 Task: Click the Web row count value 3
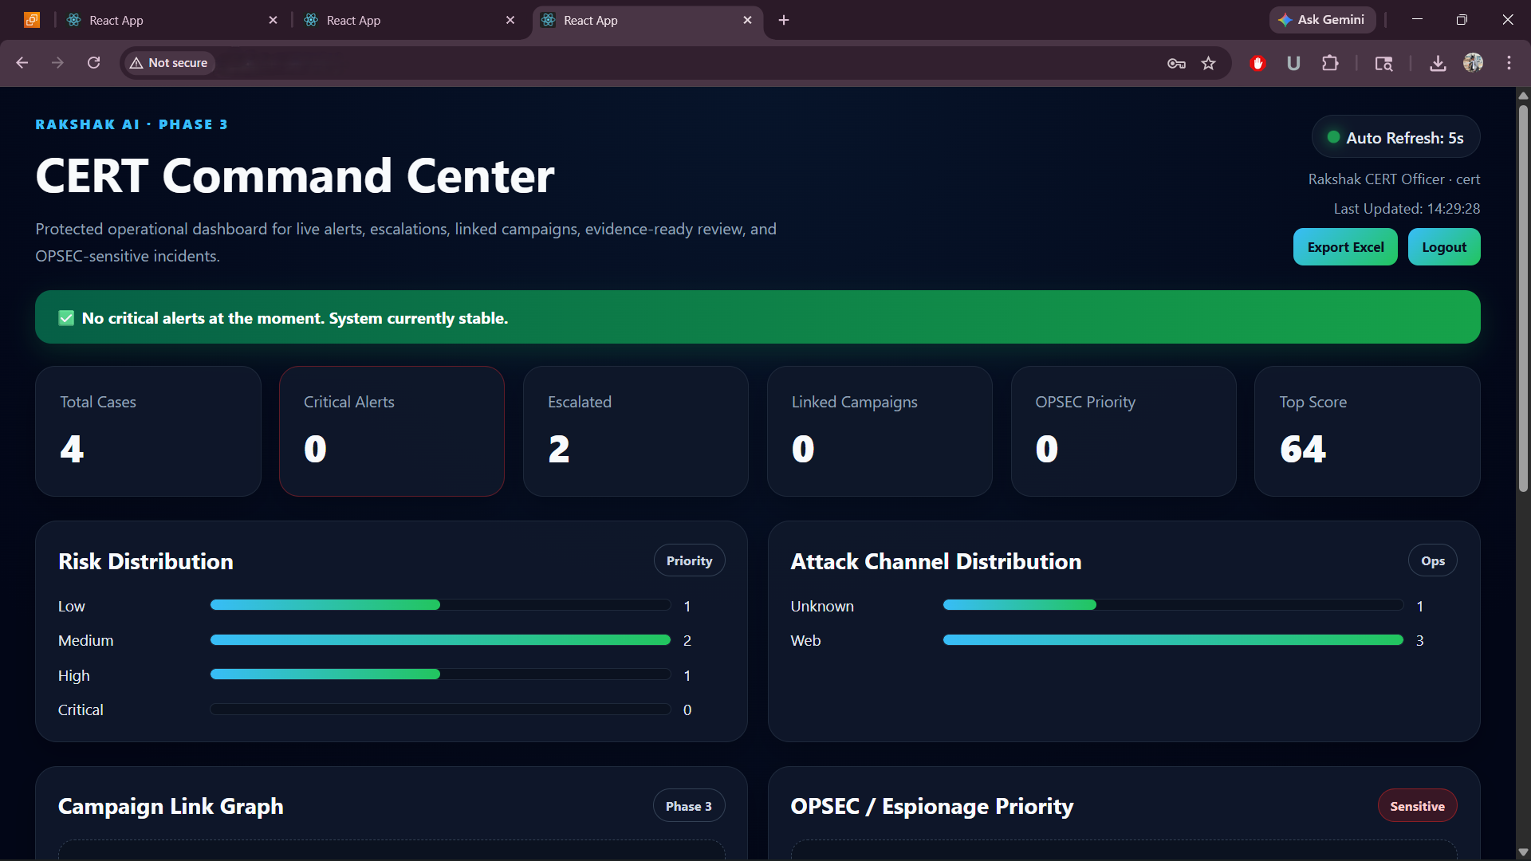(1419, 640)
